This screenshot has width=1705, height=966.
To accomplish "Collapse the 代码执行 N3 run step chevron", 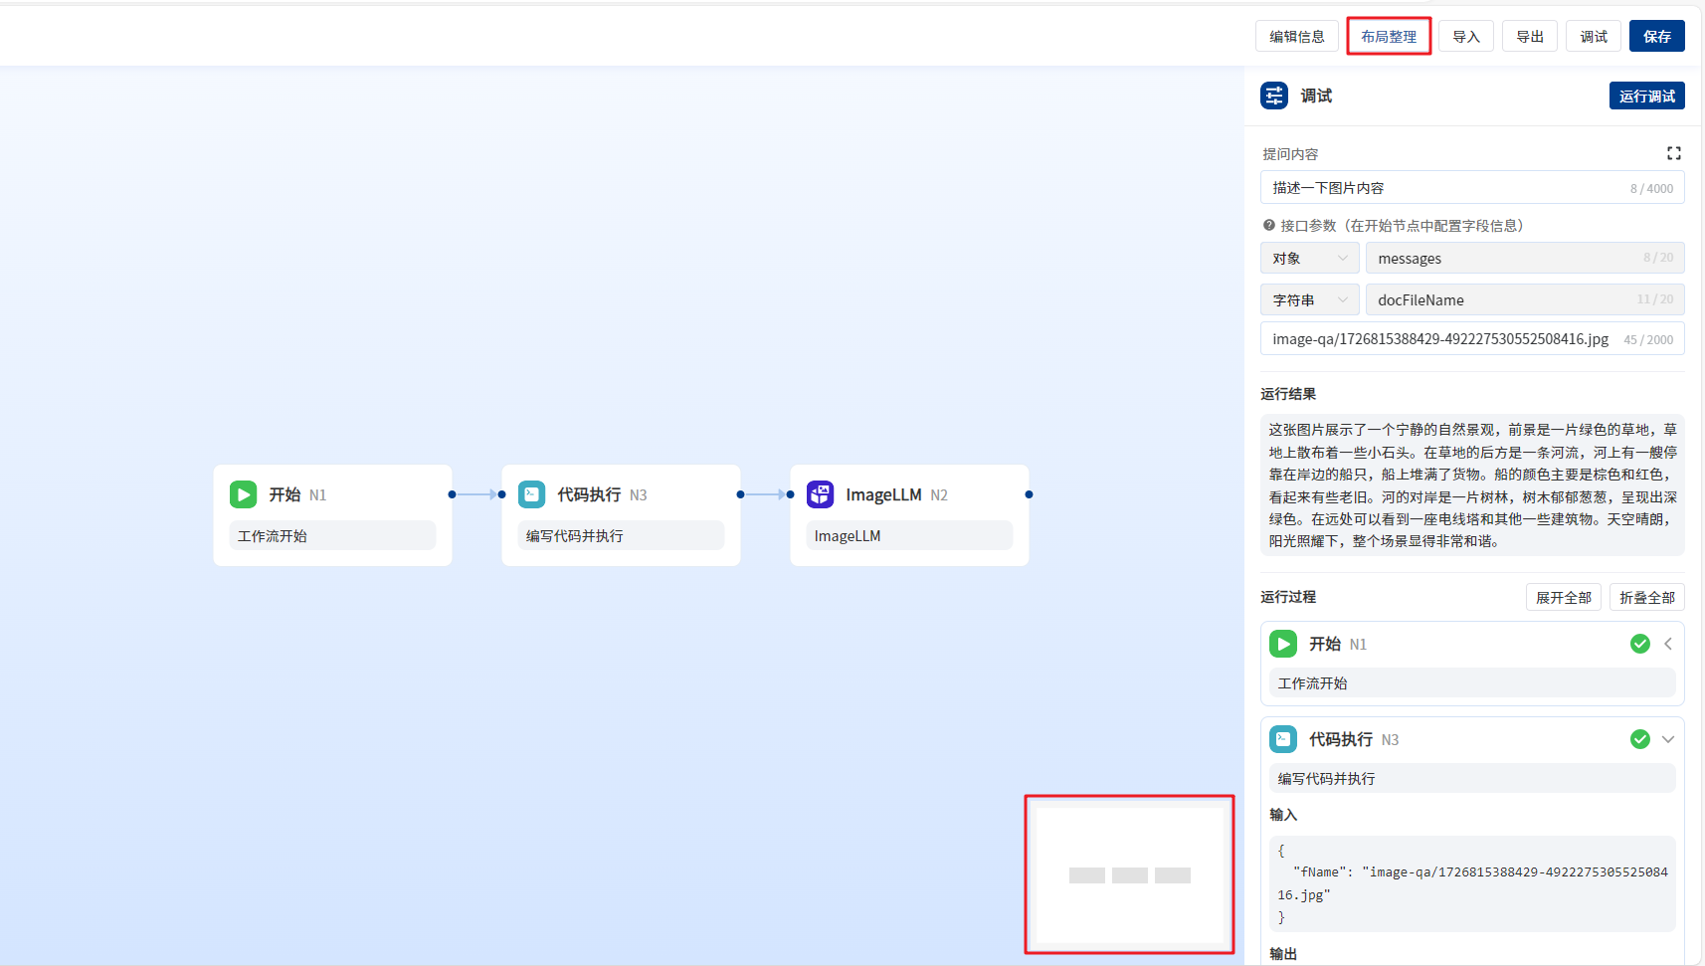I will pos(1668,739).
